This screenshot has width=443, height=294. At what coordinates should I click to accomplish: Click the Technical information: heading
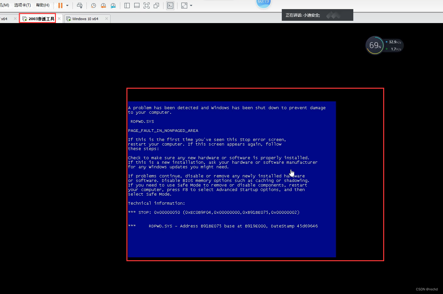tap(156, 203)
